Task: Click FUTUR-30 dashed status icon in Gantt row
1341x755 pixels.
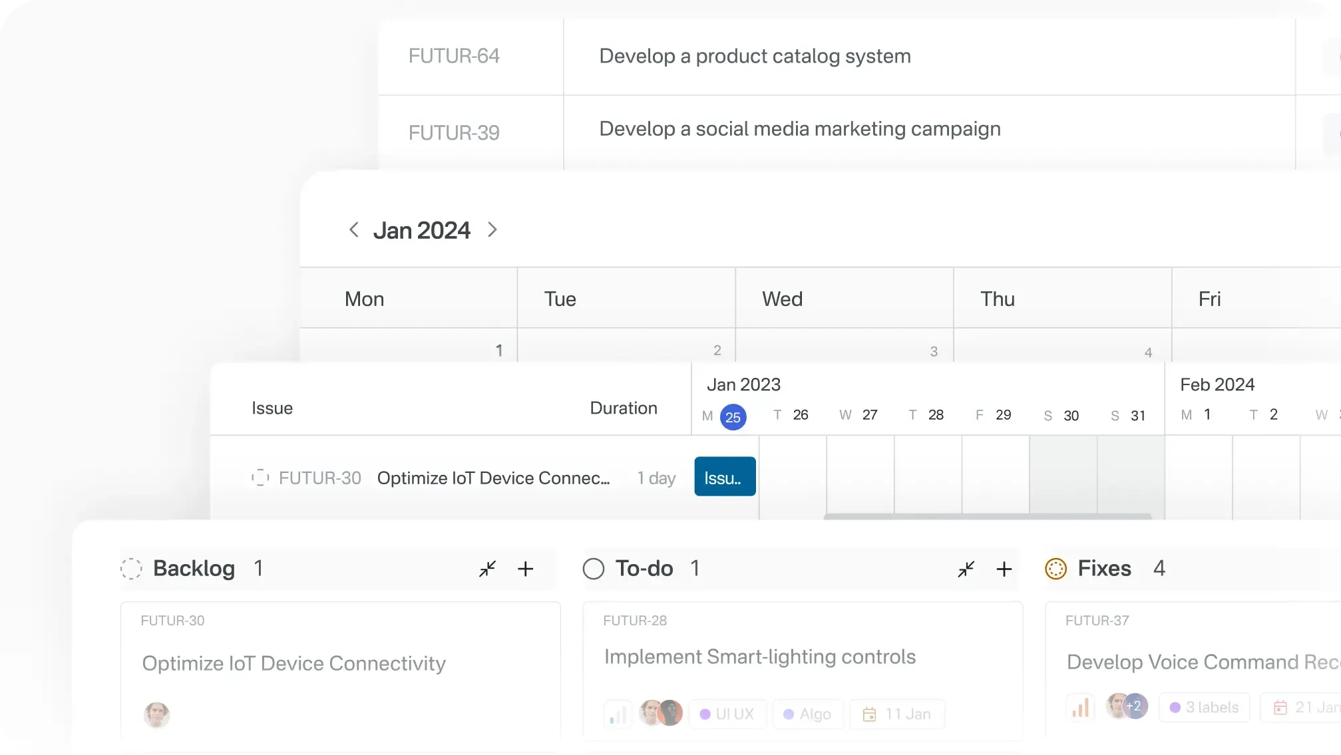Action: 261,477
